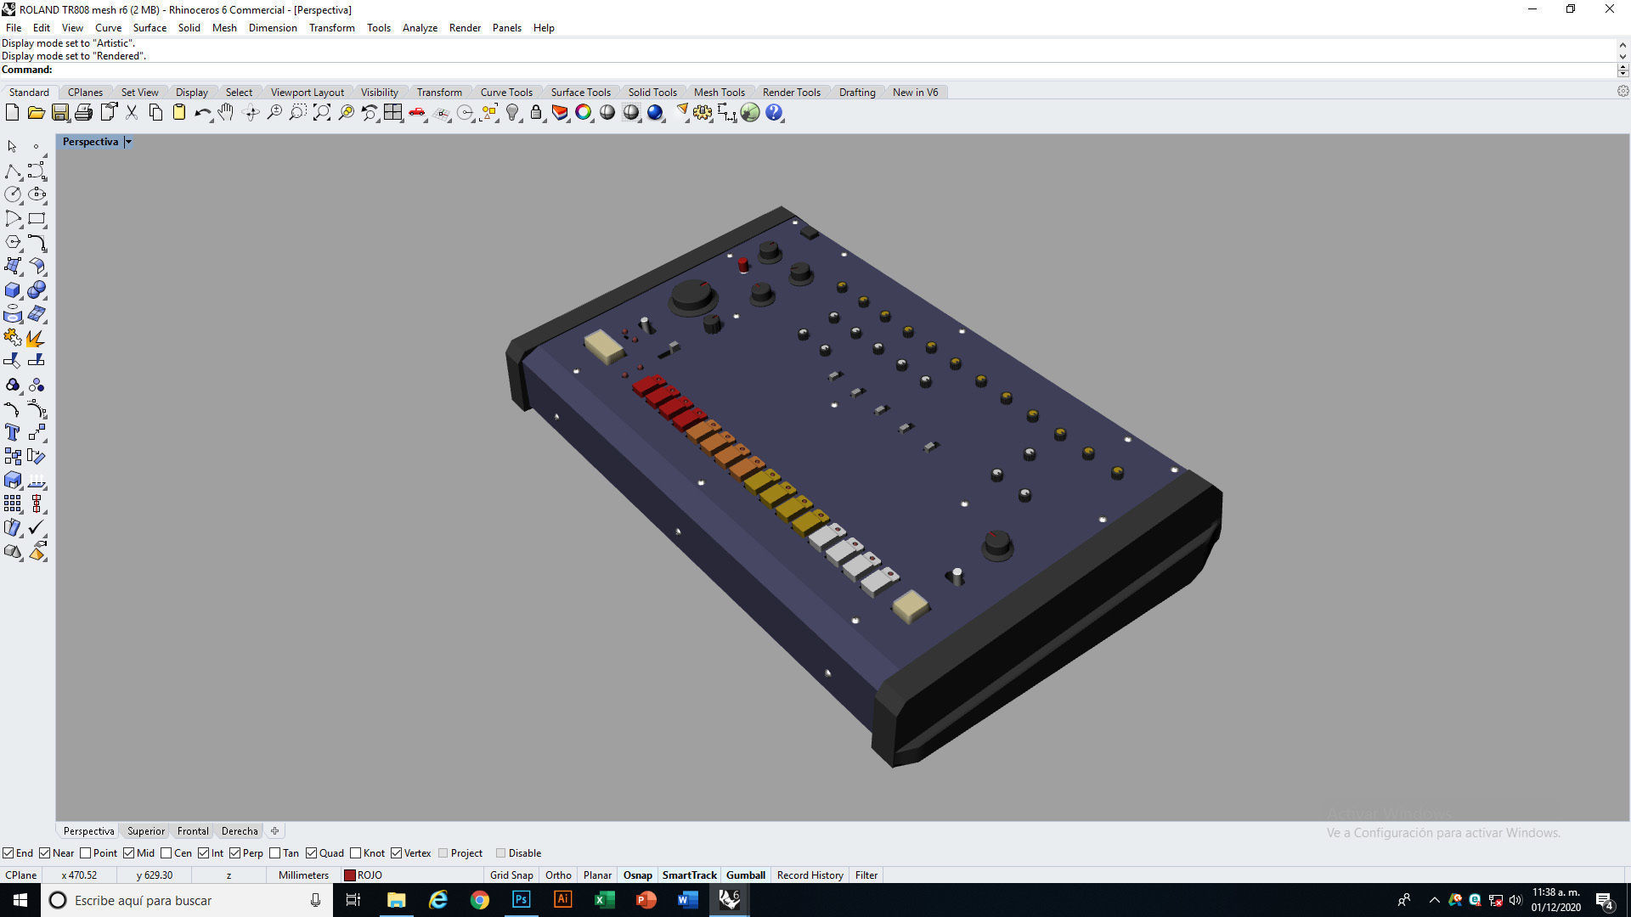This screenshot has width=1631, height=917.
Task: Click the Explode icon in sidebar
Action: click(x=37, y=337)
